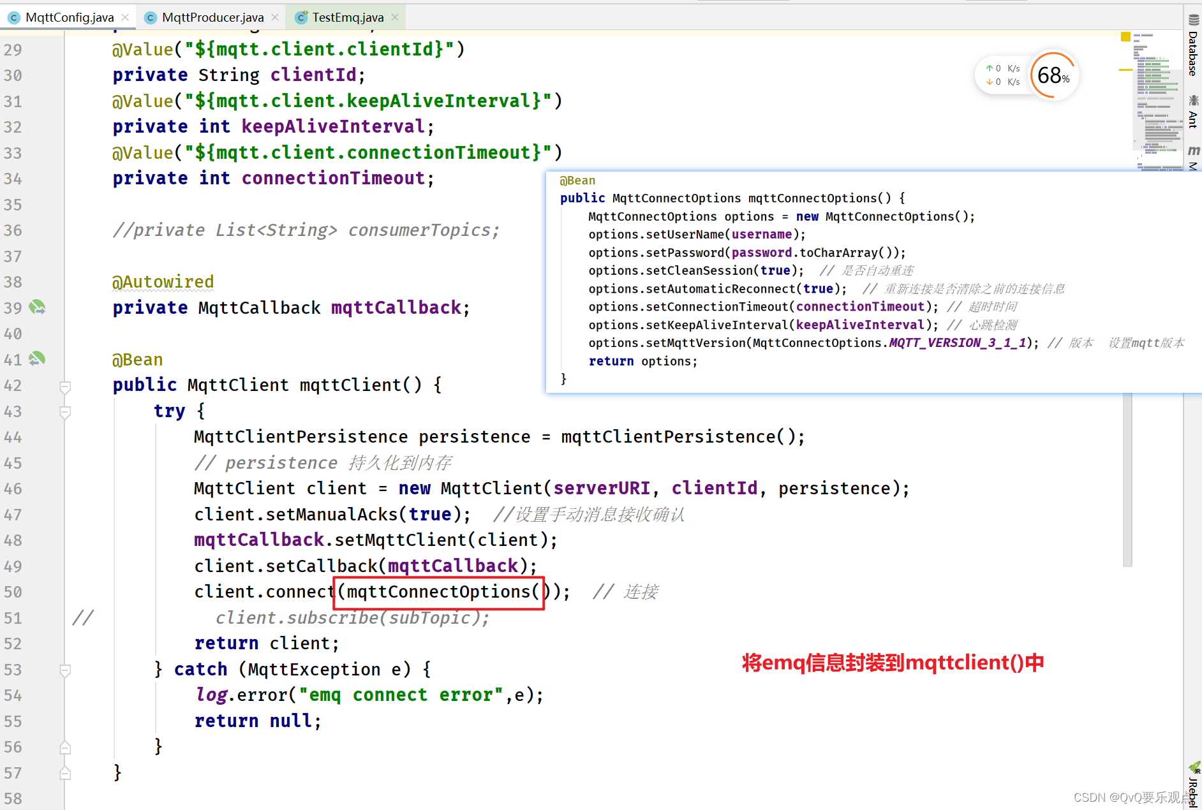The width and height of the screenshot is (1202, 810).
Task: Open the Database tool window
Action: (x=1193, y=46)
